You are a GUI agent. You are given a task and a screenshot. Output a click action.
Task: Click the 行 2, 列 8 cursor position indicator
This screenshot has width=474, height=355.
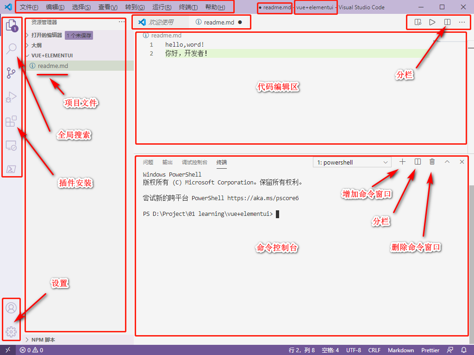pyautogui.click(x=302, y=350)
